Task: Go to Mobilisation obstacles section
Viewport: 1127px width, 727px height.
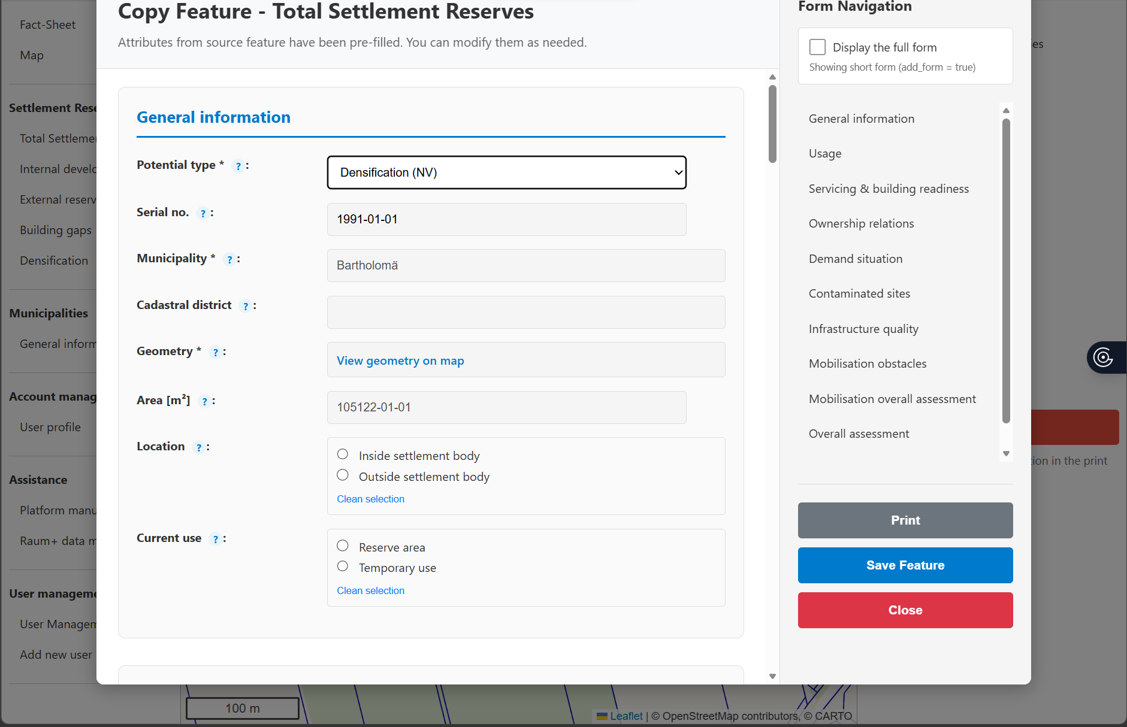Action: [x=868, y=363]
